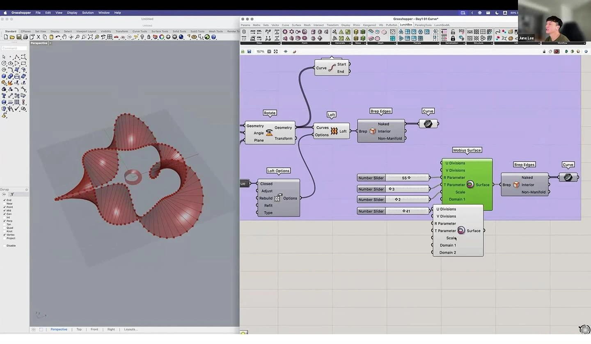Click the print icon in Rhino's Standard toolbar
This screenshot has height=344, width=591.
(x=25, y=37)
